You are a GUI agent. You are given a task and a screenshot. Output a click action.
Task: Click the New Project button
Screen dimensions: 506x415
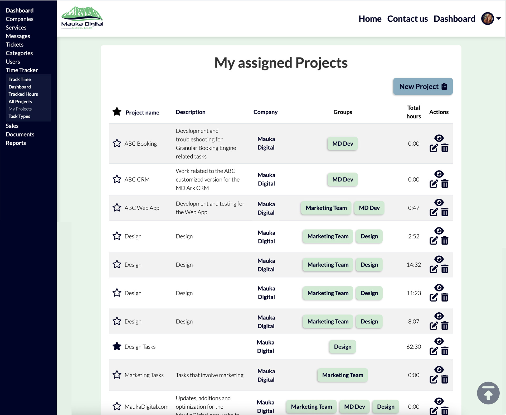[423, 86]
